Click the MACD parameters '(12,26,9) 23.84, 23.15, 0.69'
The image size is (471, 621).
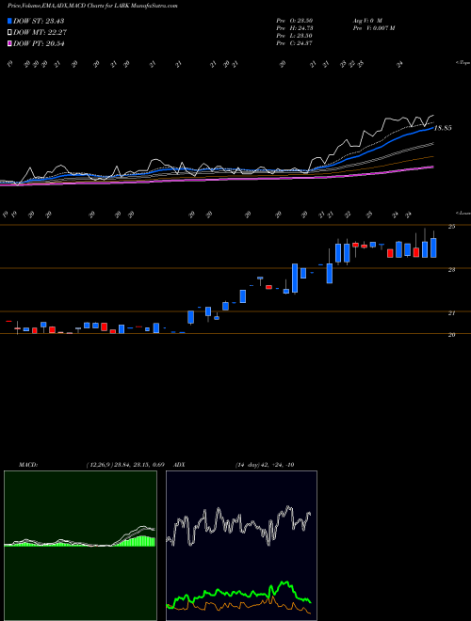tap(125, 465)
